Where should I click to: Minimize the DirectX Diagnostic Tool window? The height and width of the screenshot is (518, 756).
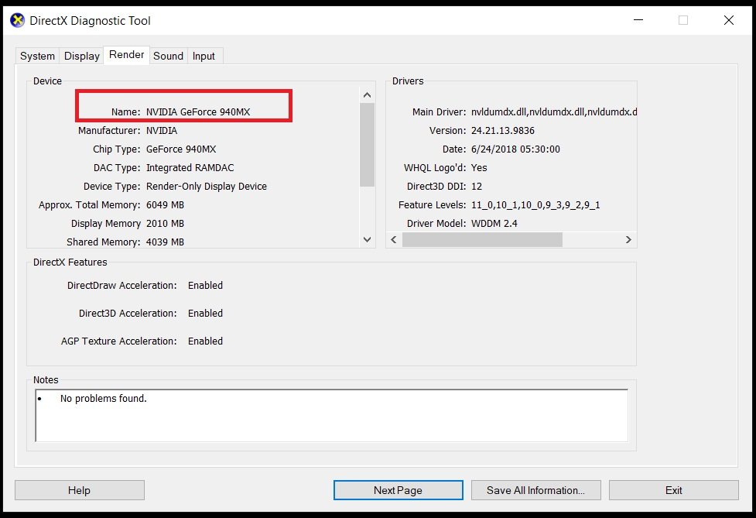pyautogui.click(x=638, y=20)
